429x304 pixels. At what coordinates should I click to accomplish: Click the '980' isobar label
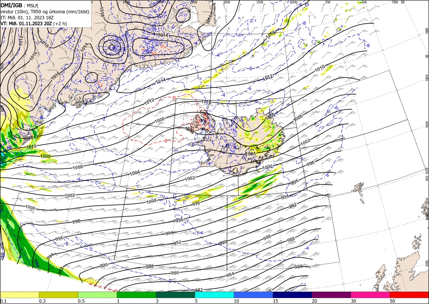(298, 267)
